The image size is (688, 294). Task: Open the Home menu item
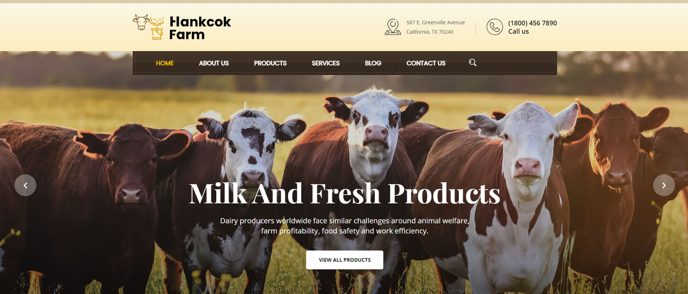point(165,63)
